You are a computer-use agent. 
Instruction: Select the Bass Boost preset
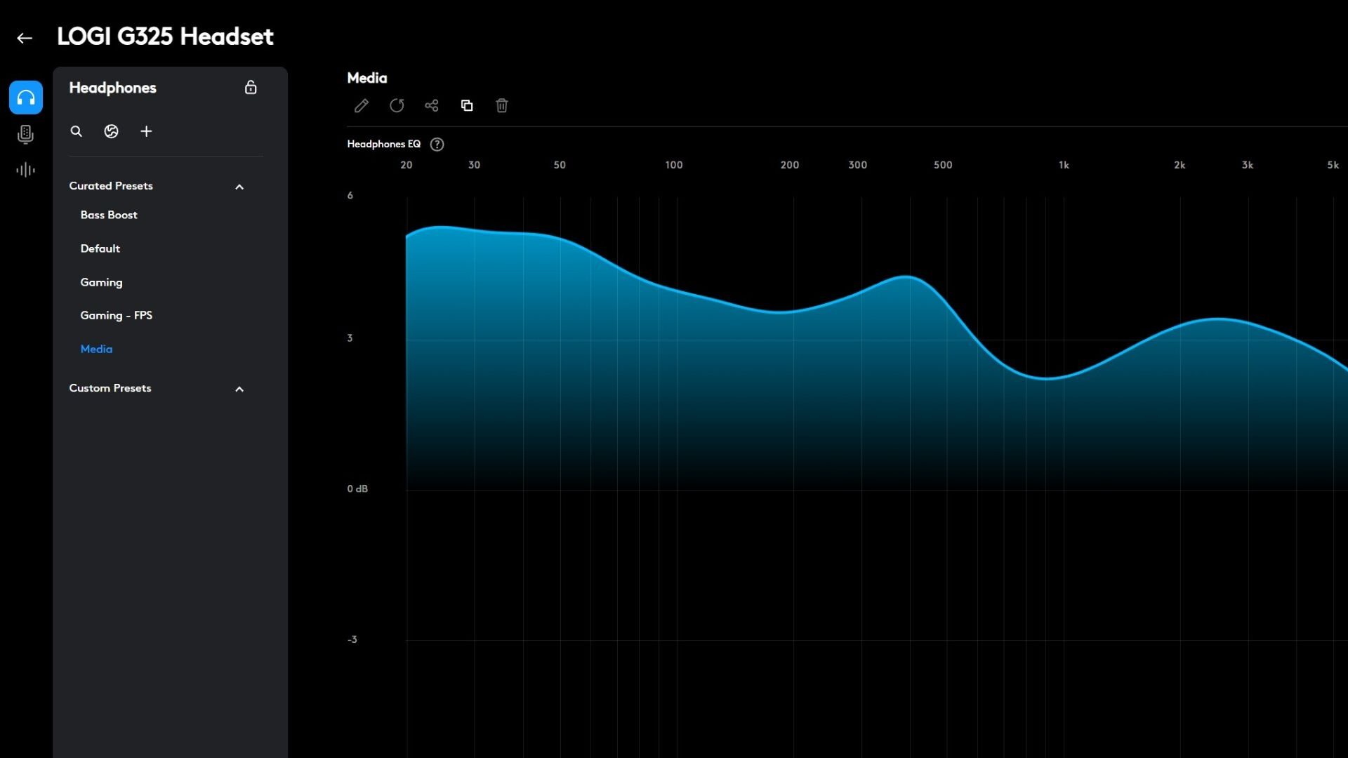coord(109,215)
